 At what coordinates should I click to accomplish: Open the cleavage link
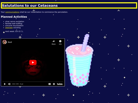[9, 28]
